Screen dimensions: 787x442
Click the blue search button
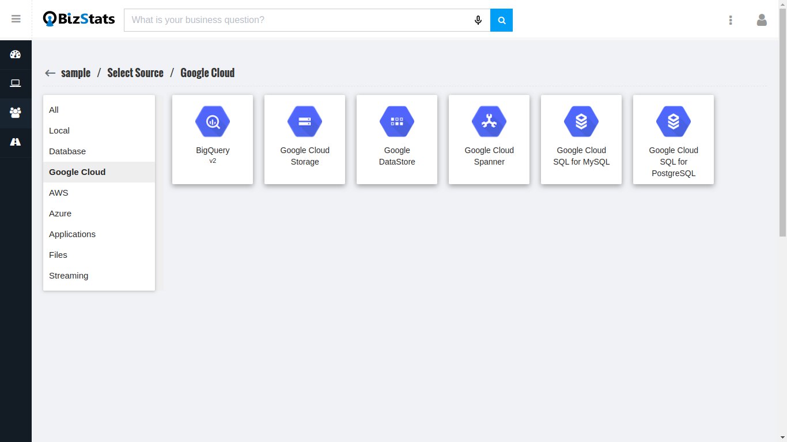pyautogui.click(x=501, y=20)
